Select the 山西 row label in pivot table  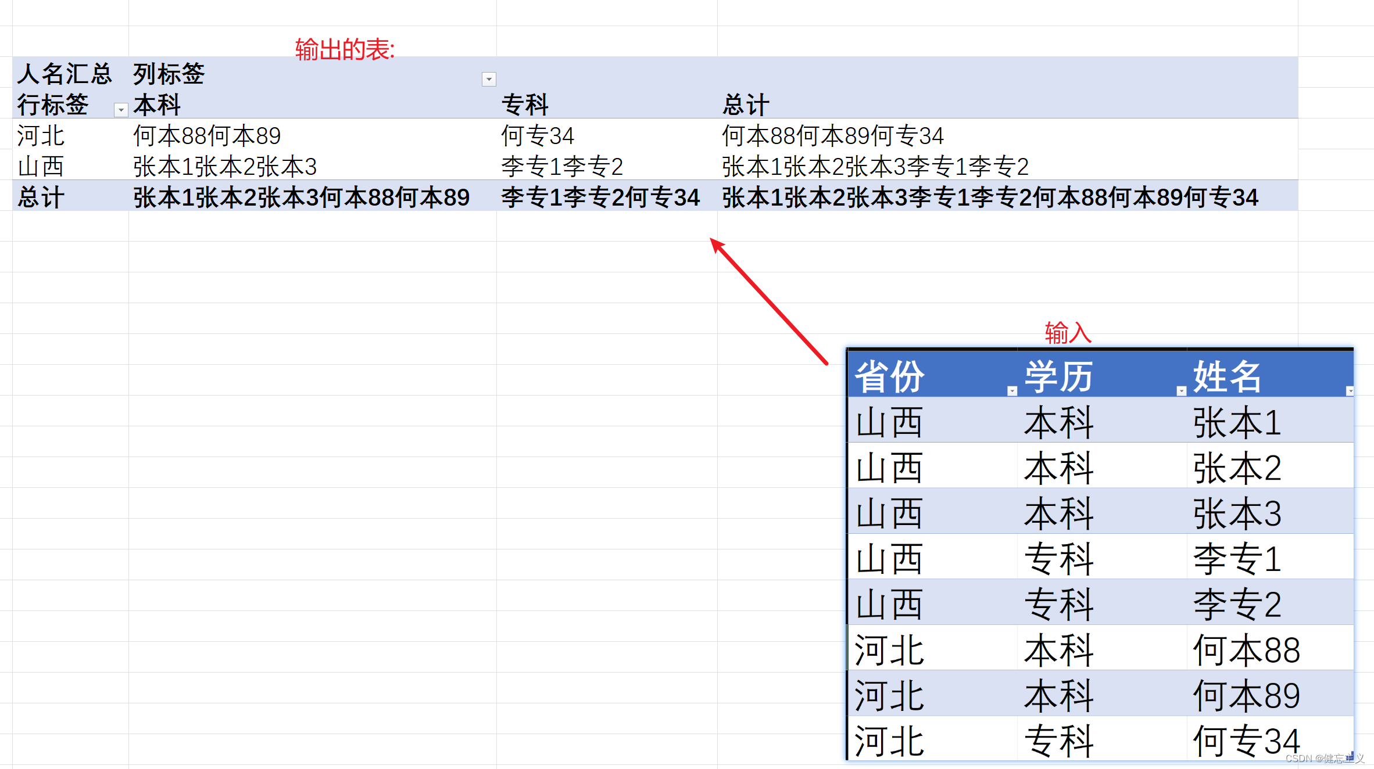[40, 166]
